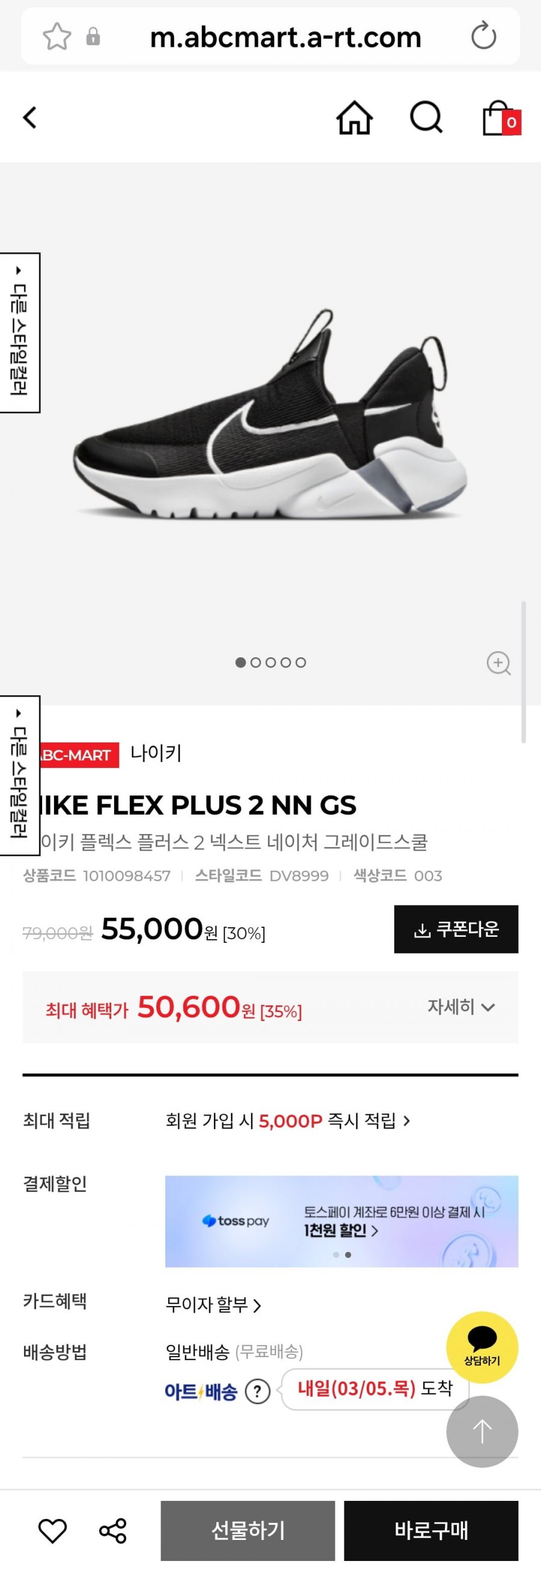541x1573 pixels.
Task: Expand the upper 다른 스타일컬러 side tab
Action: (20, 333)
